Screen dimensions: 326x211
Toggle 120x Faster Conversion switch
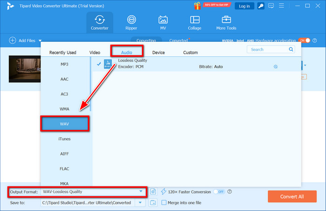click(x=219, y=191)
